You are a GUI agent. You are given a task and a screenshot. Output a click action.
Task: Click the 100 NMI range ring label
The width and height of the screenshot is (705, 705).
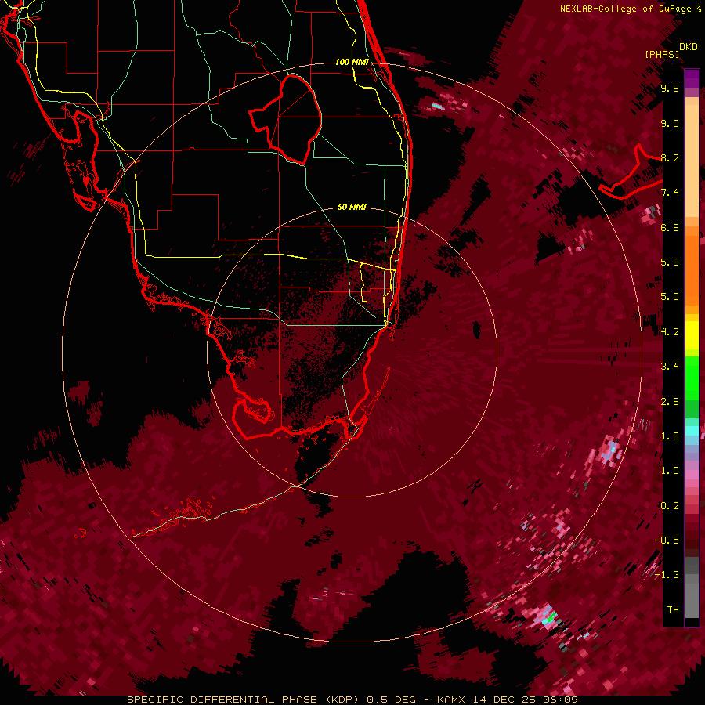pyautogui.click(x=352, y=62)
